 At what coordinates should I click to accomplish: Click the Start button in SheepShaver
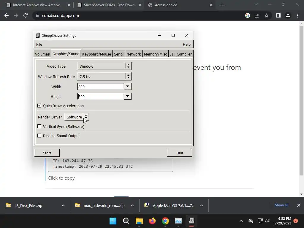point(47,153)
